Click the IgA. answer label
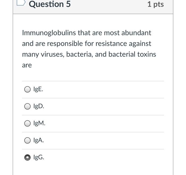The width and height of the screenshot is (186, 175). click(x=39, y=140)
